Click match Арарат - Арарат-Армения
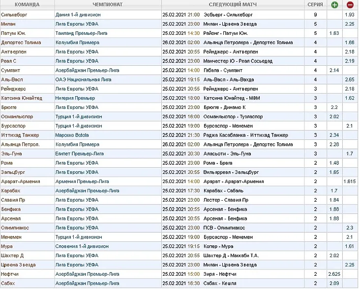The image size is (359, 289). pyautogui.click(x=234, y=182)
